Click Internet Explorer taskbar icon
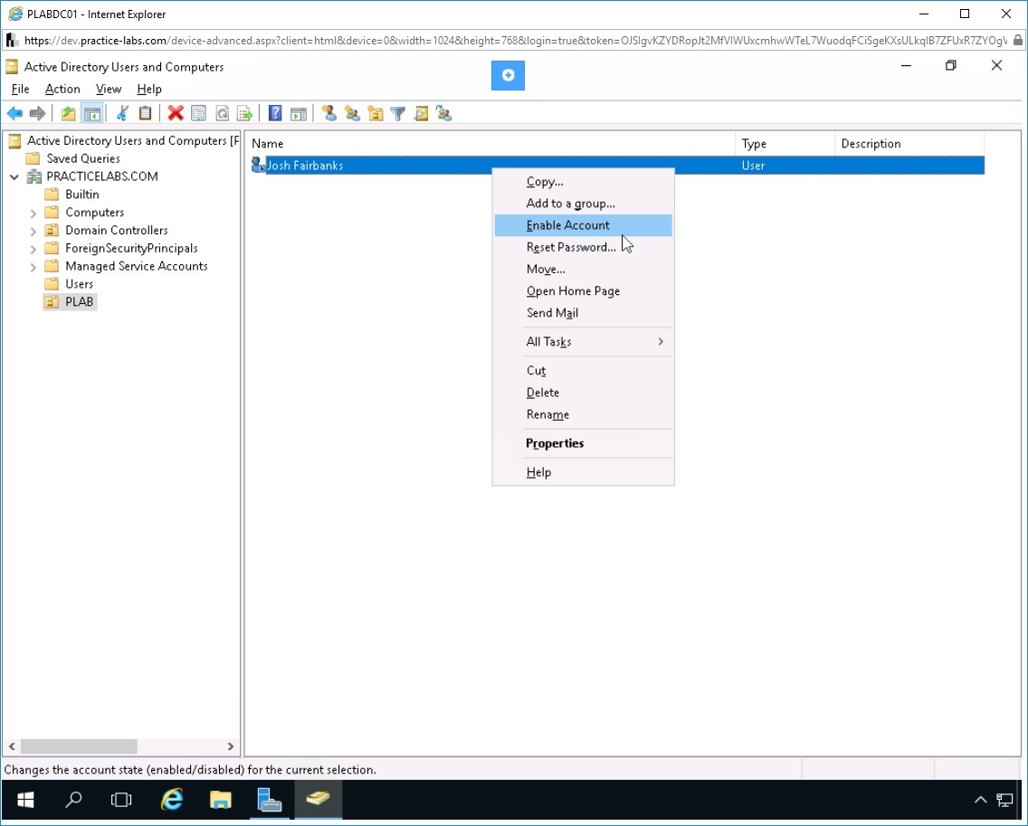This screenshot has height=826, width=1028. [172, 799]
